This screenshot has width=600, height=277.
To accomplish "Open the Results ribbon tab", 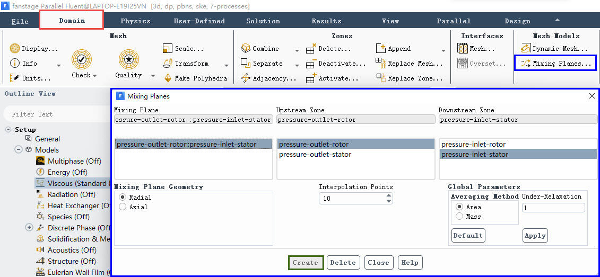I will coord(326,21).
